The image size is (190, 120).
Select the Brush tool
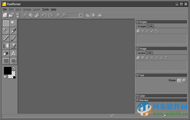tap(13, 38)
